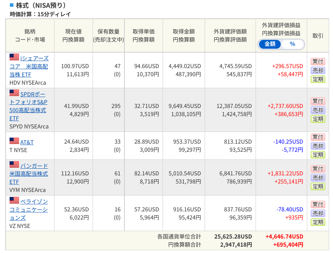
Task: Click the 円換算額合計 label
Action: 185,245
